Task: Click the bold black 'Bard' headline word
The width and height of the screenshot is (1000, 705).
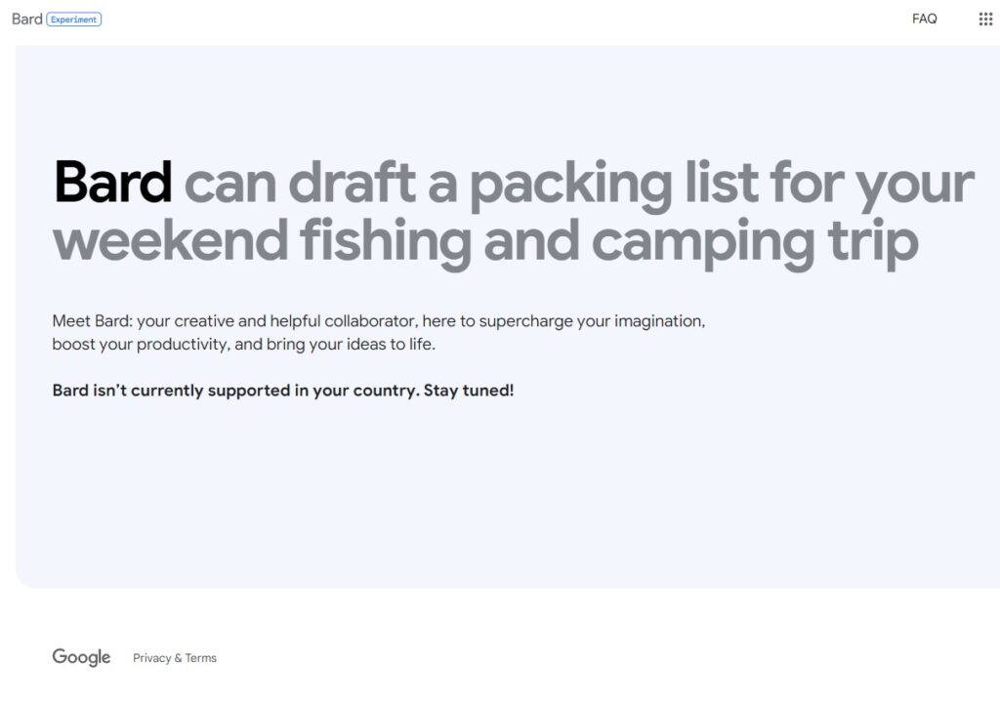Action: tap(113, 183)
